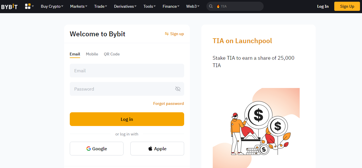Screen dimensions: 362x168
Task: Click the fire icon beside TIA
Action: point(218,6)
